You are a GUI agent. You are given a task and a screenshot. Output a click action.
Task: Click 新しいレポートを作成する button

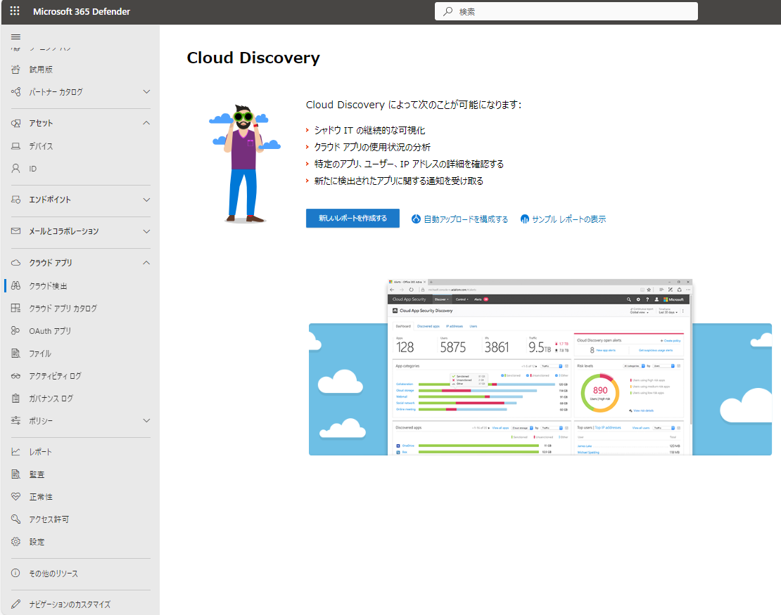pos(353,218)
